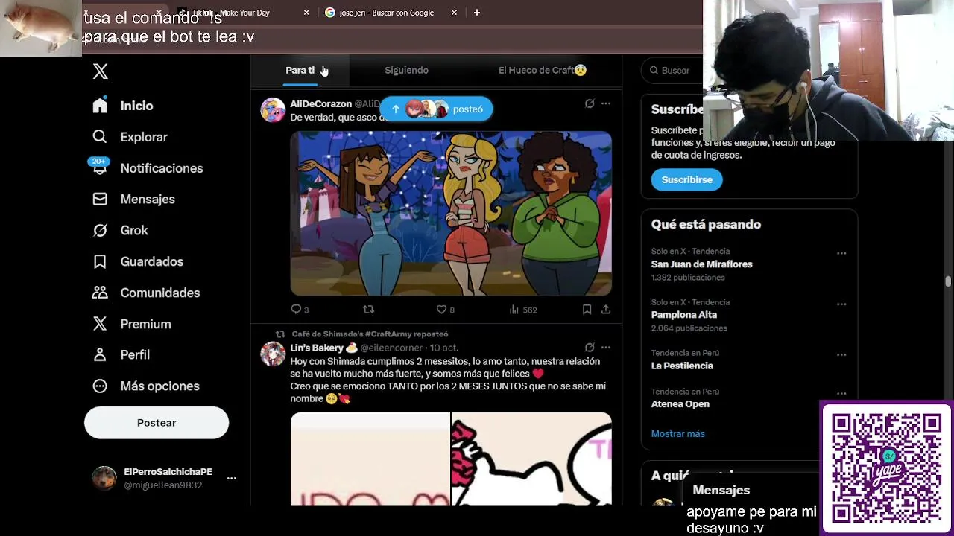Switch to jose jeri Google tab

click(x=386, y=13)
